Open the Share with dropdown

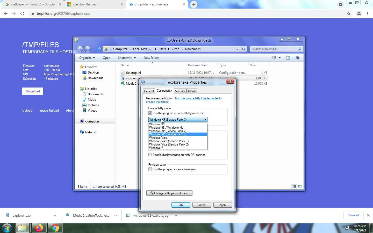pyautogui.click(x=127, y=58)
